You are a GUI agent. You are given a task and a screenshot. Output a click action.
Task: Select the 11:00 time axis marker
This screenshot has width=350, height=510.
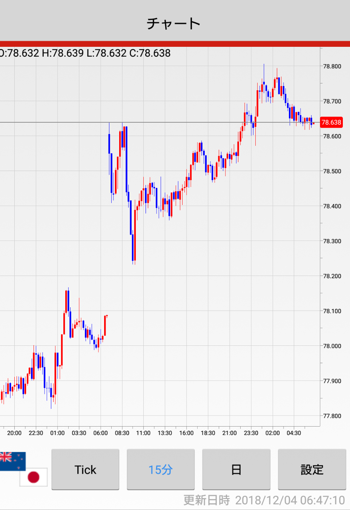click(143, 433)
